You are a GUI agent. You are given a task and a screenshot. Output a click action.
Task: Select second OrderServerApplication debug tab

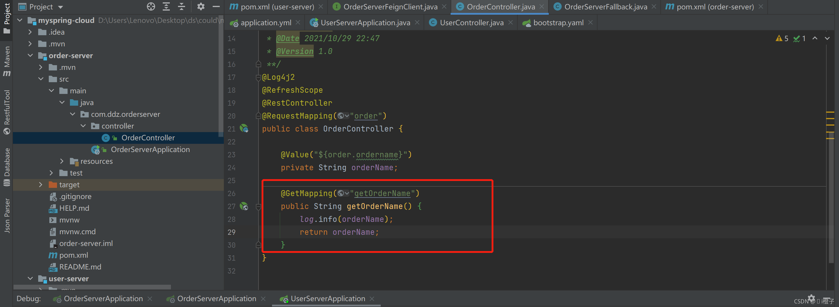[x=217, y=298]
